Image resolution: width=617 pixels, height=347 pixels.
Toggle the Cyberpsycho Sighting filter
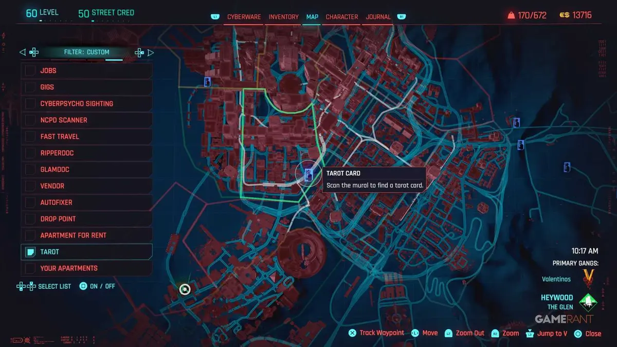(x=30, y=103)
